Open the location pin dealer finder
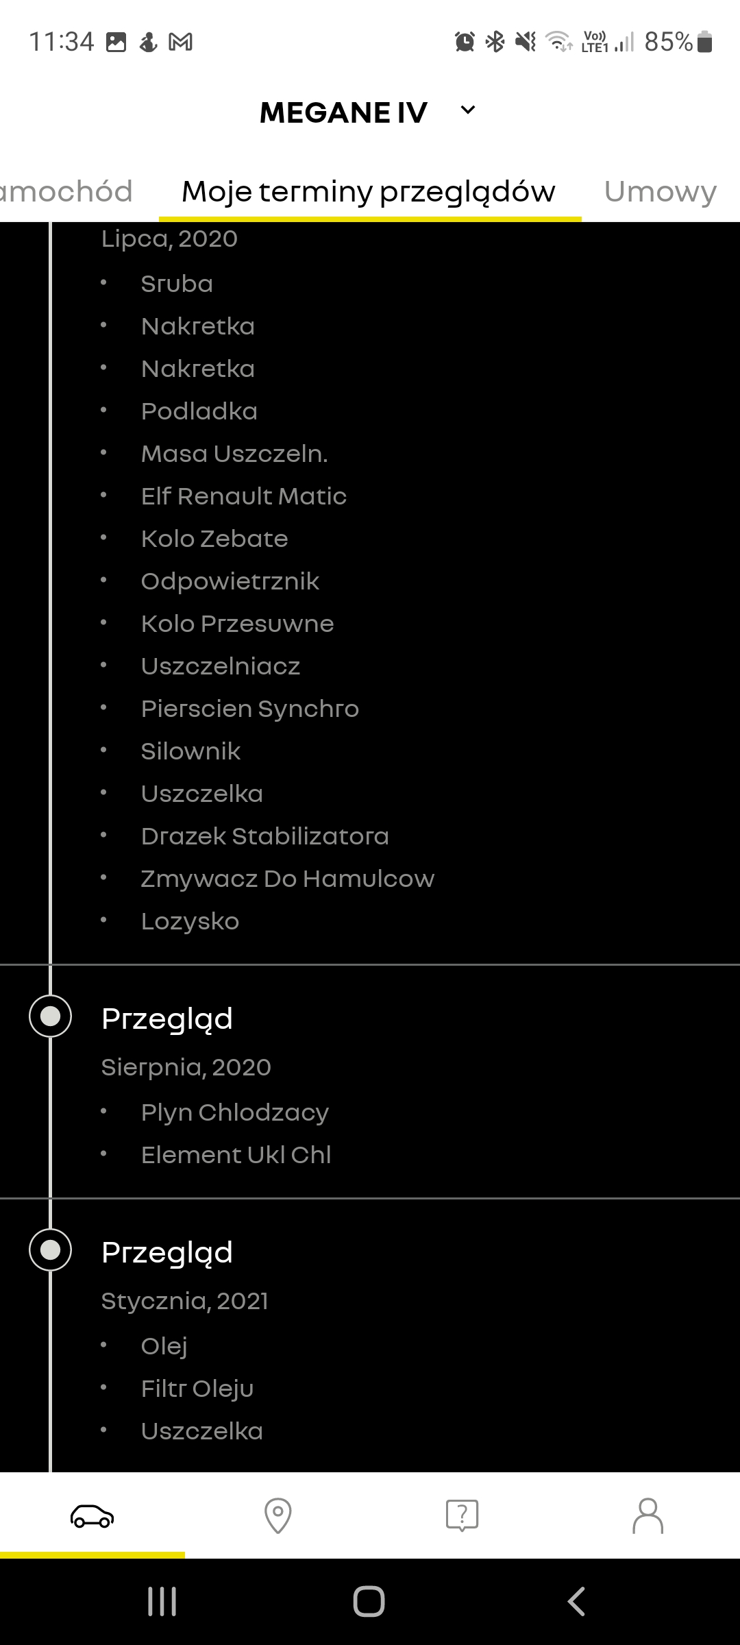The image size is (740, 1645). (277, 1515)
